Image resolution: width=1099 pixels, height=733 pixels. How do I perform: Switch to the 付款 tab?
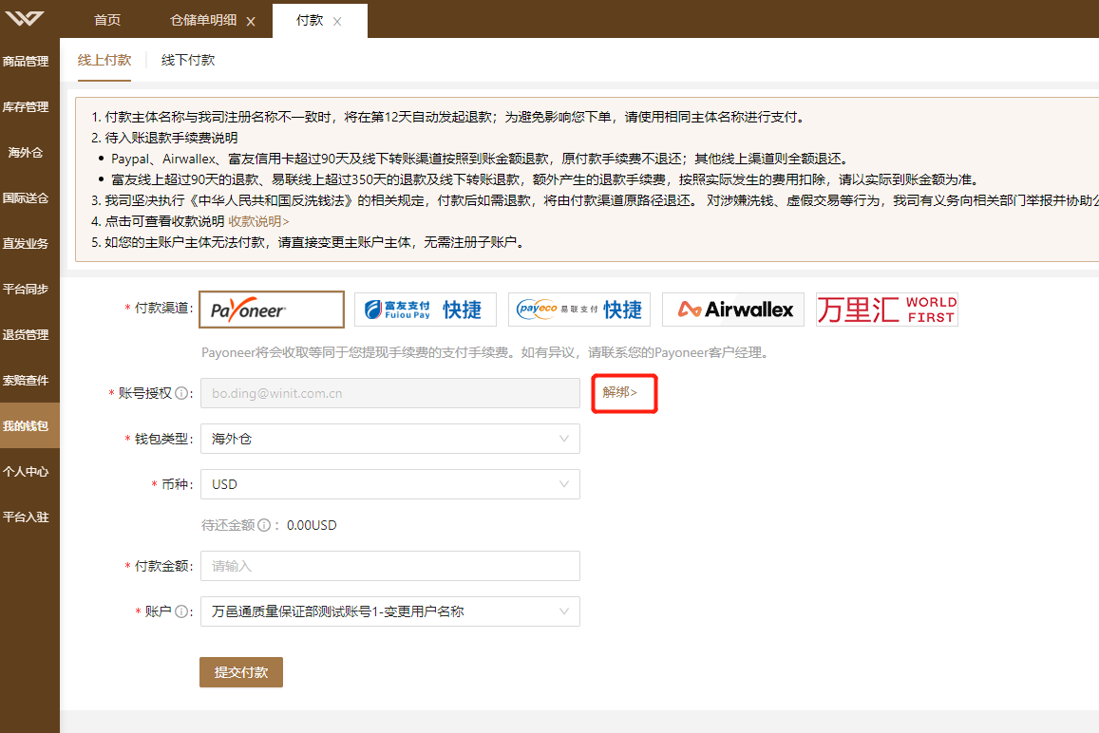[310, 20]
